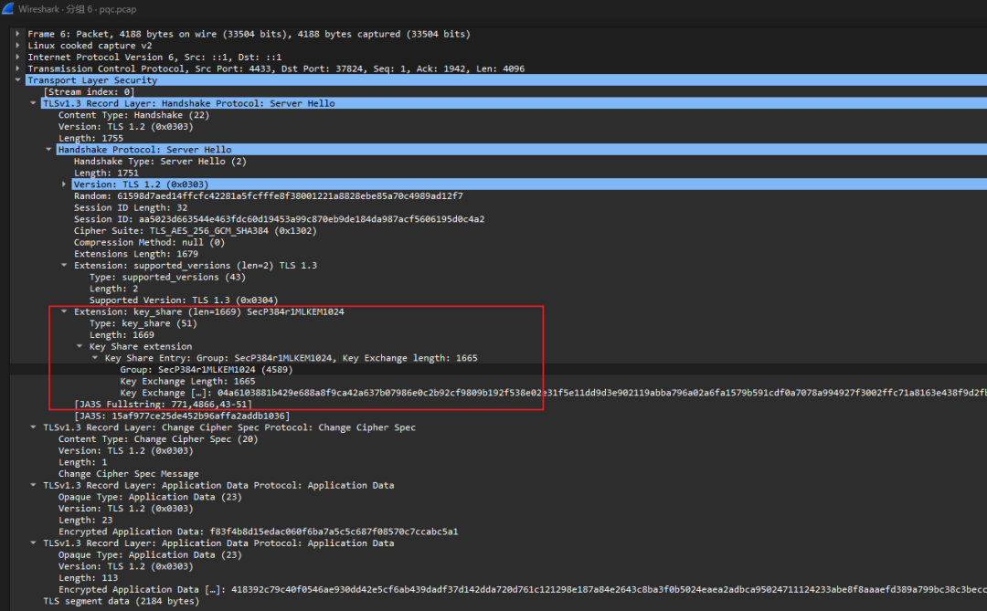987x611 pixels.
Task: Select the JA3S hash row
Action: coord(181,416)
